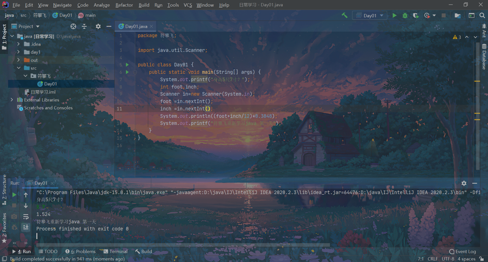Open the Build tool window
Screen dimensions: 488x262
(x=143, y=252)
